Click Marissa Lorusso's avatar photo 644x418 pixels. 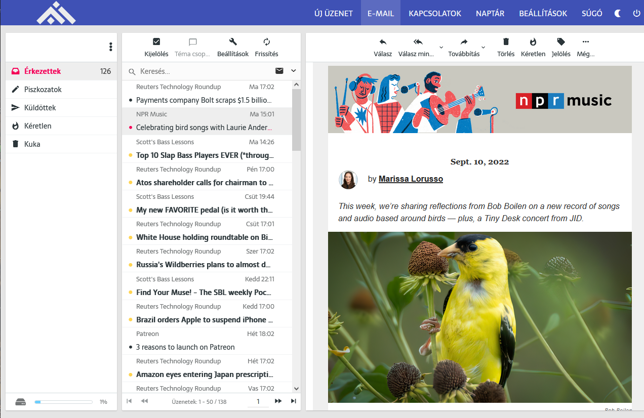pos(348,180)
